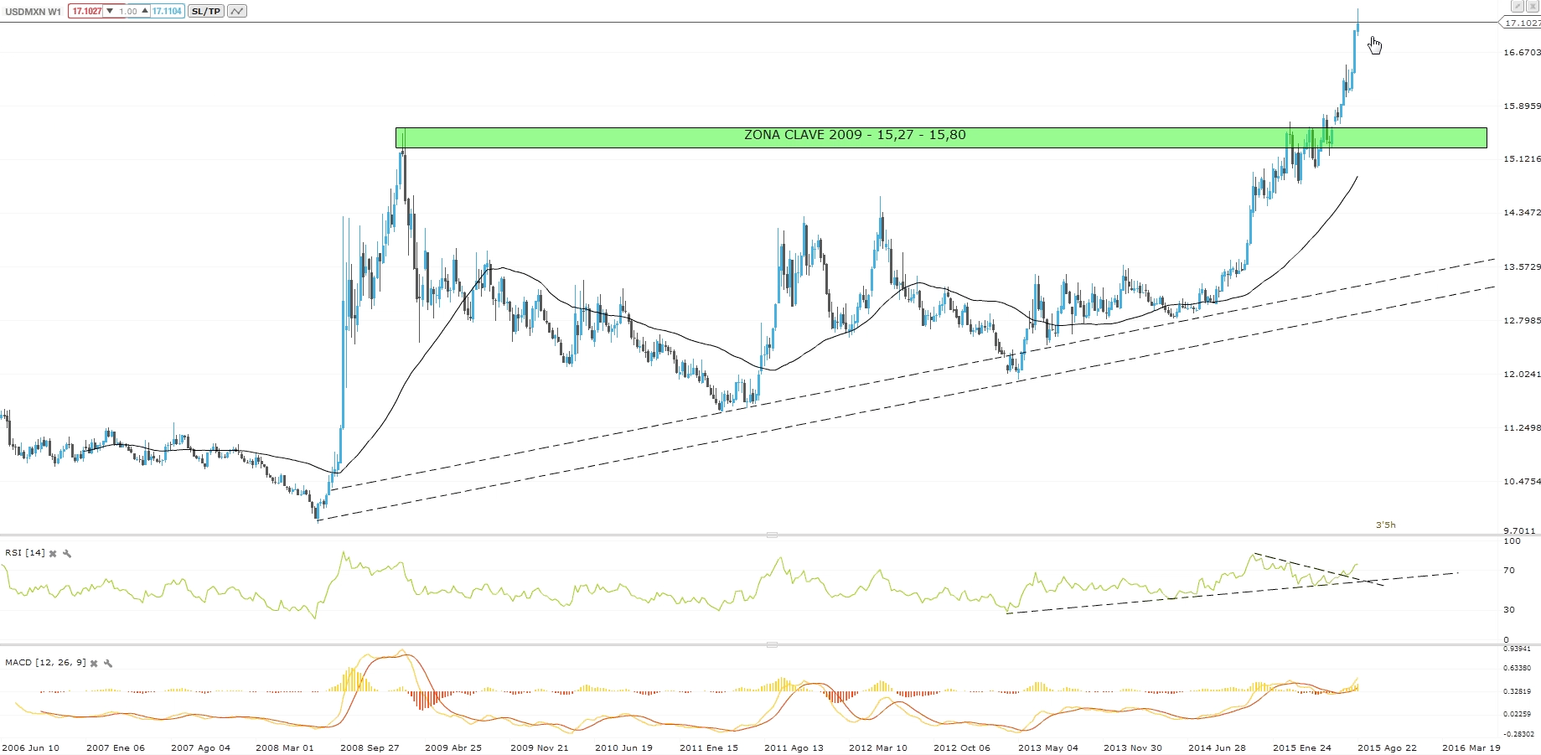Image resolution: width=1541 pixels, height=755 pixels.
Task: Click the 2009 Abr 25 date label
Action: pos(453,748)
